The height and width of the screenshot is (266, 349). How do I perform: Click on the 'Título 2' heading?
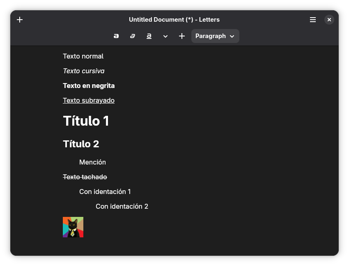81,144
